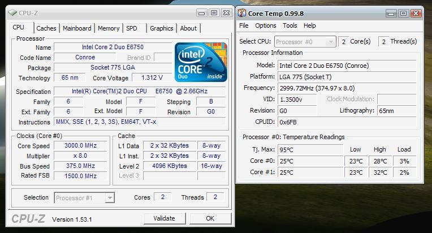The height and width of the screenshot is (233, 432).
Task: Close the Core Temp window
Action: (x=416, y=14)
